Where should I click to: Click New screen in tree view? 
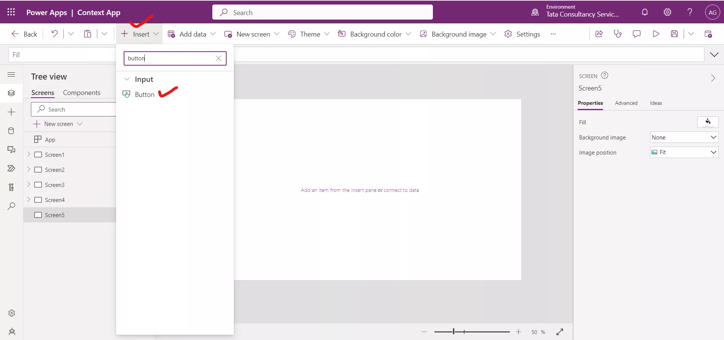(58, 124)
